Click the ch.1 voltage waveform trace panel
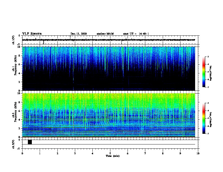Image resolution: width=223 pixels, height=172 pixels. [x=110, y=40]
